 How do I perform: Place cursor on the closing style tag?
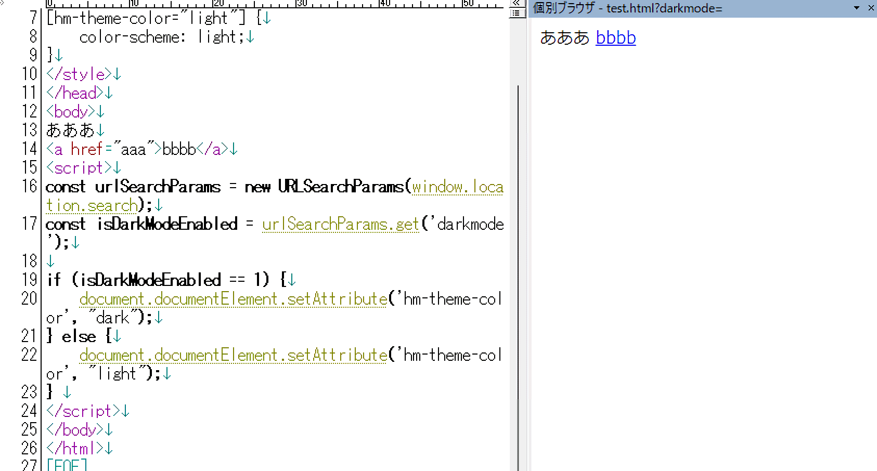(x=79, y=74)
